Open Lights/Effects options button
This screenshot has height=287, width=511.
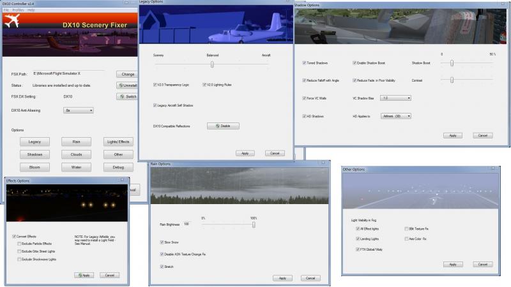coord(118,142)
